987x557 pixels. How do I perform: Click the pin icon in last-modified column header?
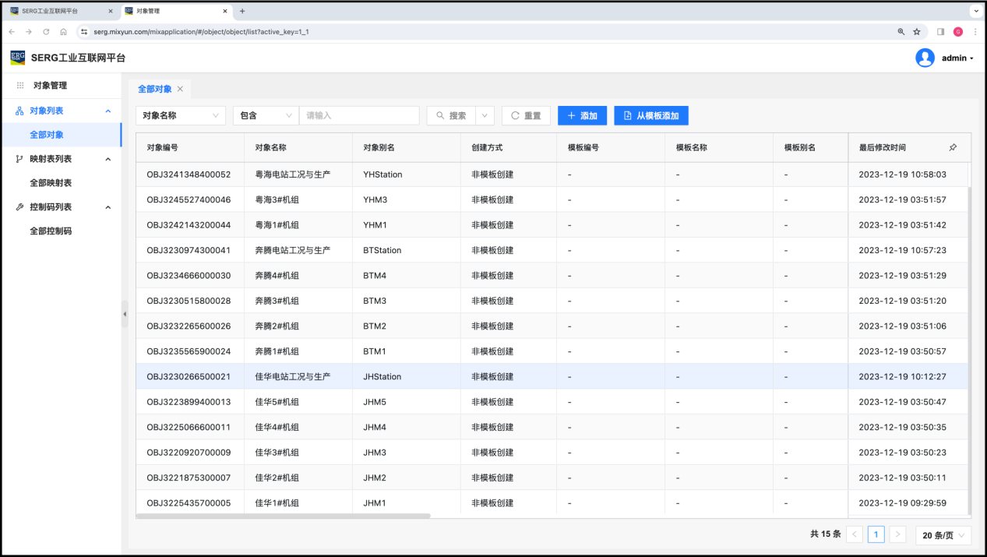point(953,147)
